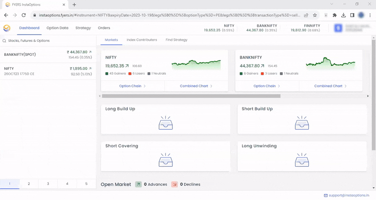Open the Orders menu
Screen dimensions: 376x200
click(104, 28)
